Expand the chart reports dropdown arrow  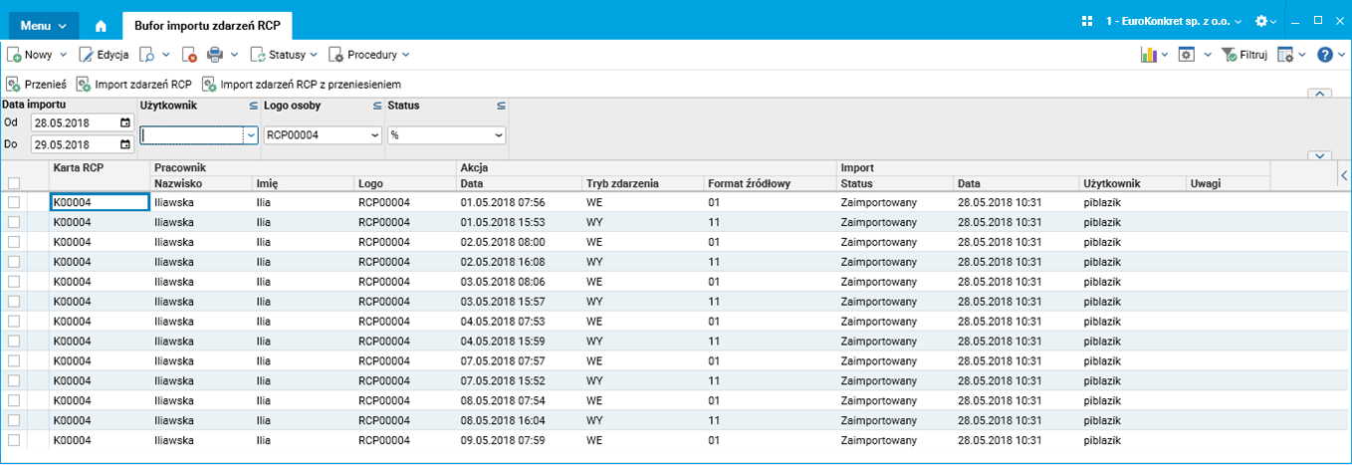pos(1165,55)
